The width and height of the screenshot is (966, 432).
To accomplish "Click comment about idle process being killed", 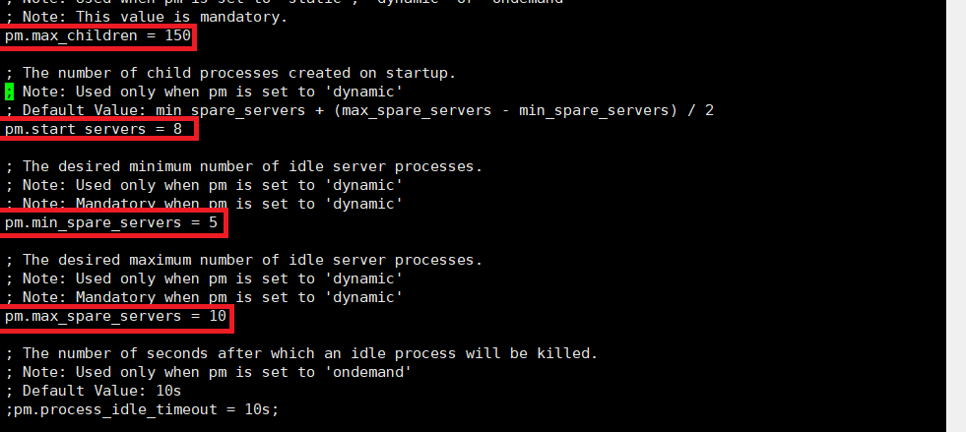I will [x=302, y=353].
